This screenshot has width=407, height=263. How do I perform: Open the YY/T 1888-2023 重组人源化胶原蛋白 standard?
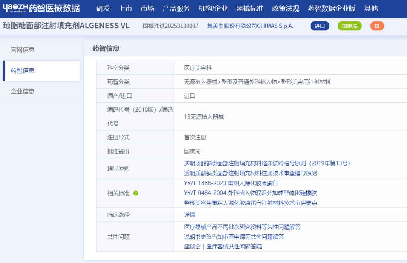(x=231, y=183)
